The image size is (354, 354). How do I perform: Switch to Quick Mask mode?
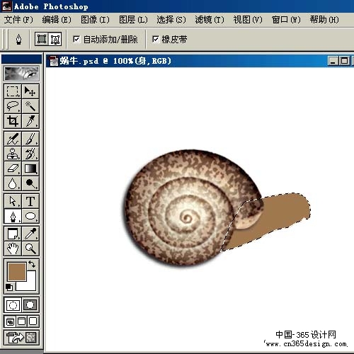tap(30, 304)
